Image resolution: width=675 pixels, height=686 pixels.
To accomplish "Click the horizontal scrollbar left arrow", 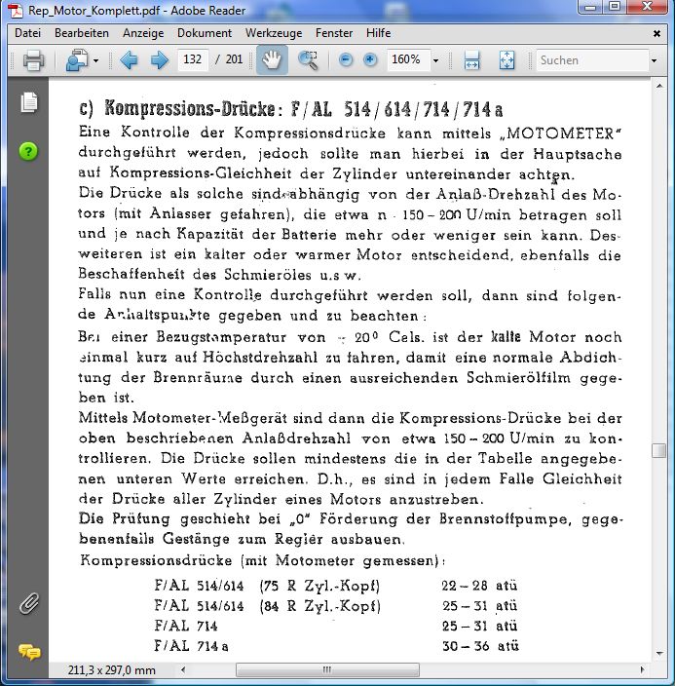I will [183, 669].
